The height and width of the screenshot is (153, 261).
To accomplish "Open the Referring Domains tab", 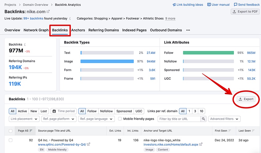I will tap(103, 30).
